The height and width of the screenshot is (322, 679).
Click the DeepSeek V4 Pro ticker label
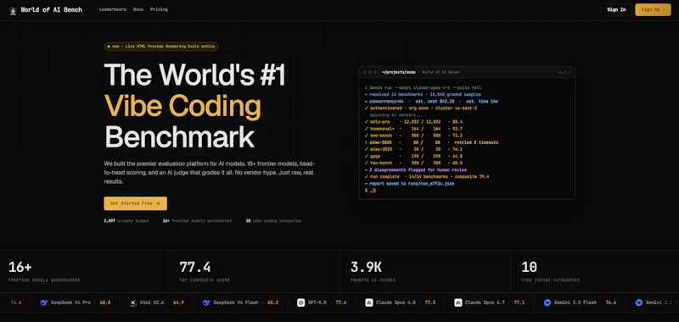pos(70,303)
